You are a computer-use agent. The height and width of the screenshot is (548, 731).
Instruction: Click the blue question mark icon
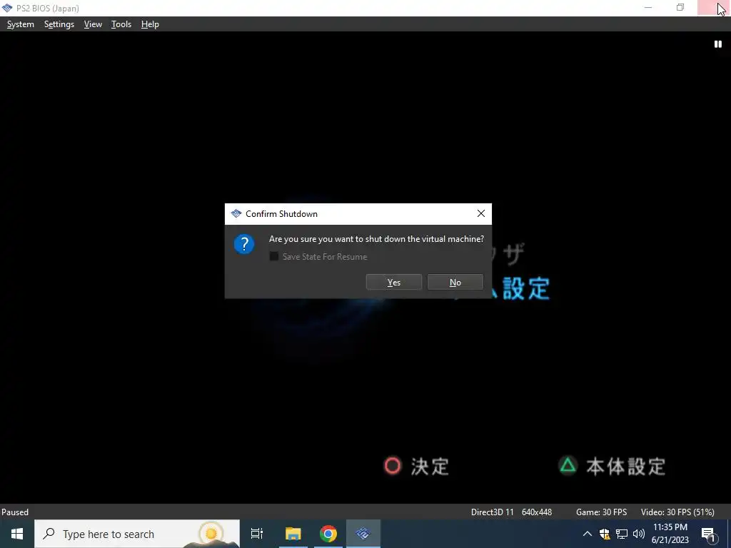(244, 244)
